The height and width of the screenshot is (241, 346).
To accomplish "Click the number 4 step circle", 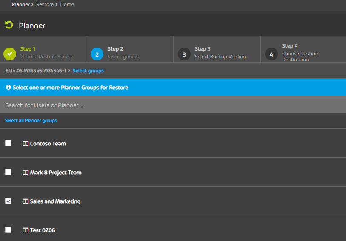I will coord(272,54).
